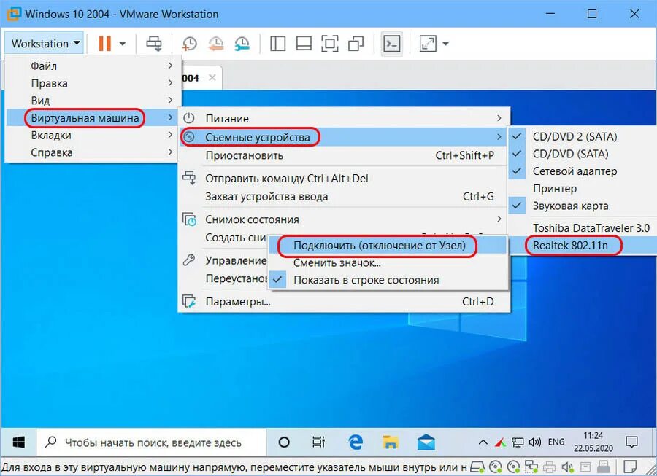Close the Windows 10 2004 VM tab
This screenshot has height=476, width=657.
click(x=212, y=77)
